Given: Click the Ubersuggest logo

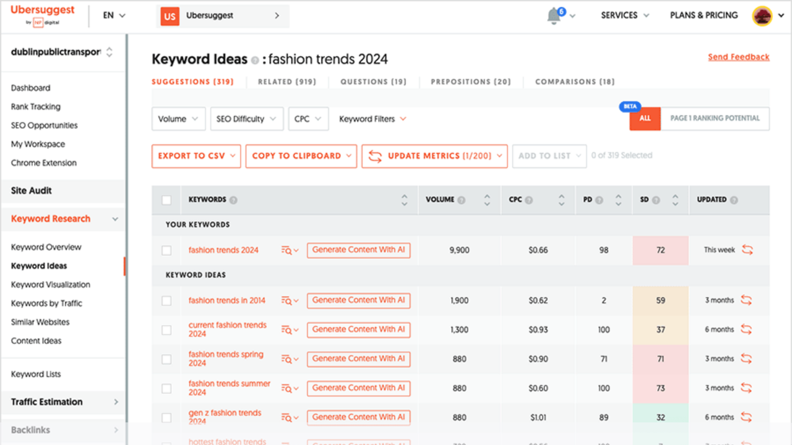Looking at the screenshot, I should click(43, 15).
